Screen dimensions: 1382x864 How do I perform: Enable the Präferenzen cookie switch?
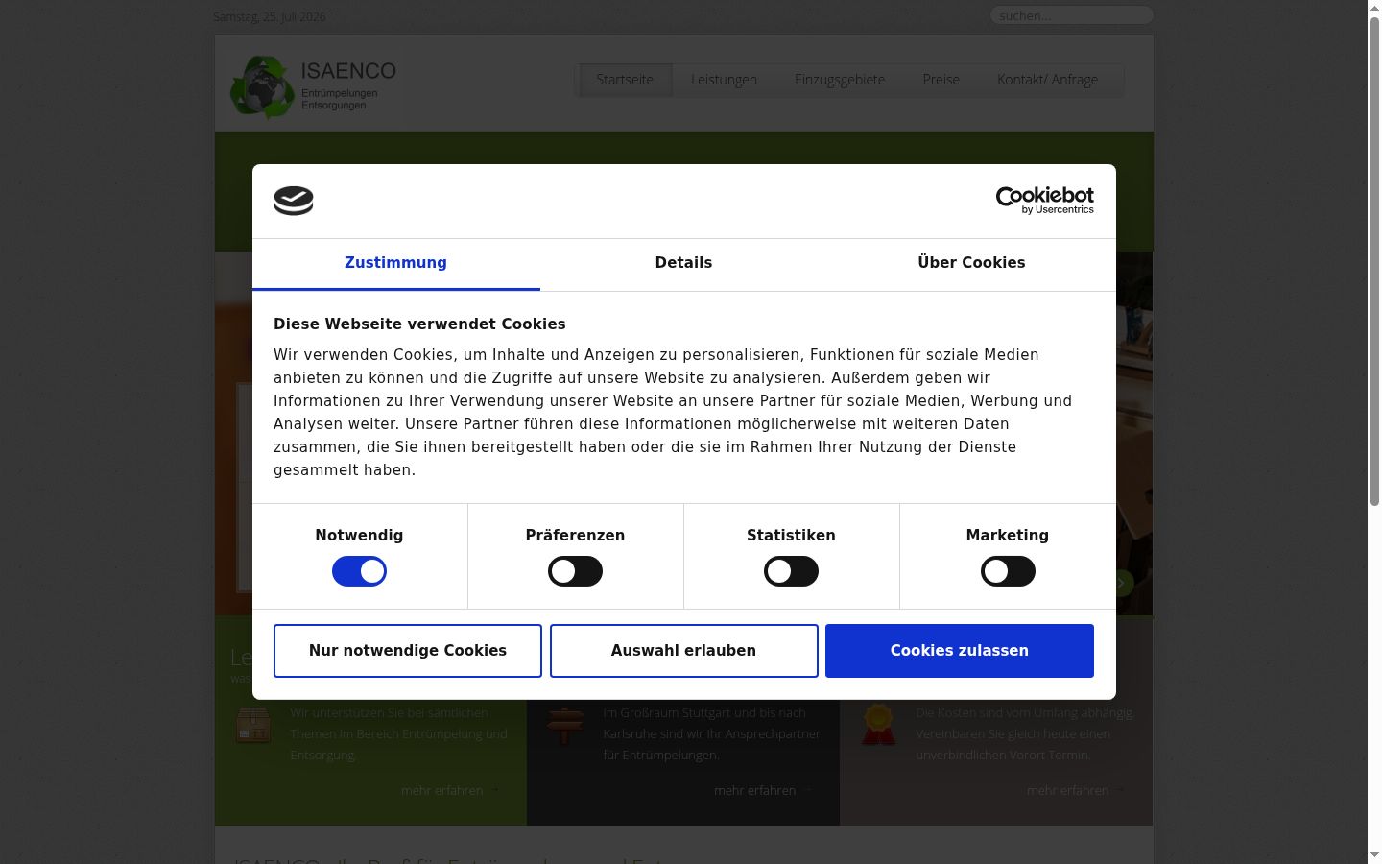(575, 571)
